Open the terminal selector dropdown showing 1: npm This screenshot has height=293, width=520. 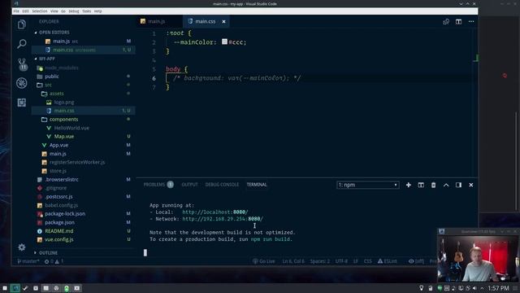[368, 185]
